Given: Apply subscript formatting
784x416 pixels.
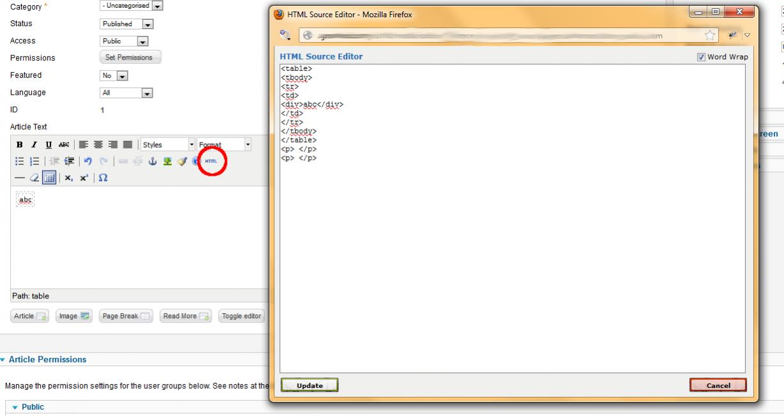Looking at the screenshot, I should [x=69, y=178].
